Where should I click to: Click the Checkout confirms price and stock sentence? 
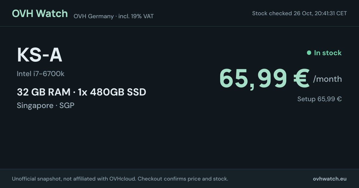pyautogui.click(x=183, y=179)
